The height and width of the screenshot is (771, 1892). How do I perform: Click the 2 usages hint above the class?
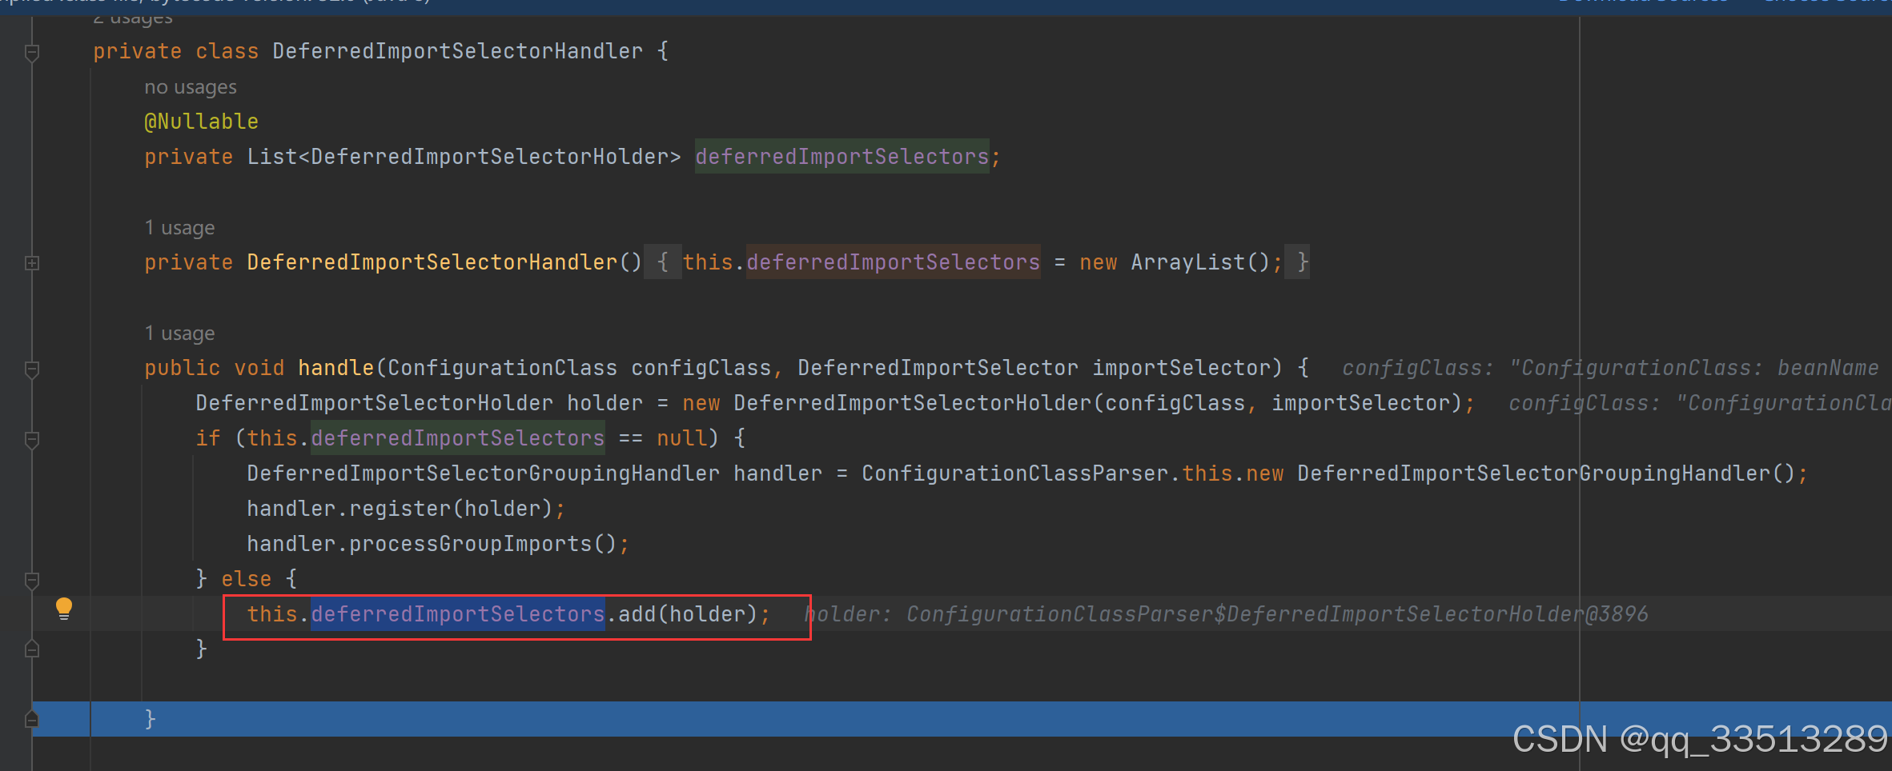point(131,16)
